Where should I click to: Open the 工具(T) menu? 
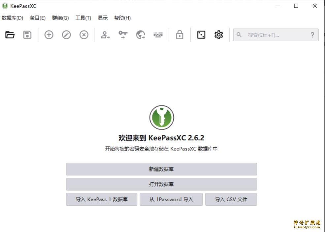pos(83,18)
